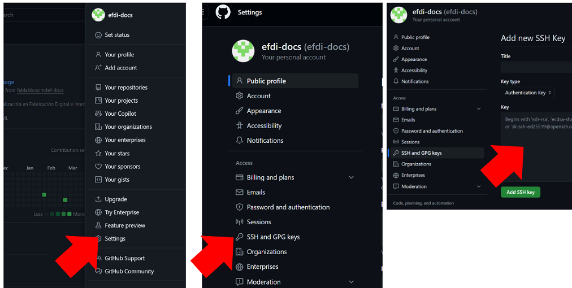Open Enterprises beside the Add new SSH Key form

pyautogui.click(x=413, y=176)
